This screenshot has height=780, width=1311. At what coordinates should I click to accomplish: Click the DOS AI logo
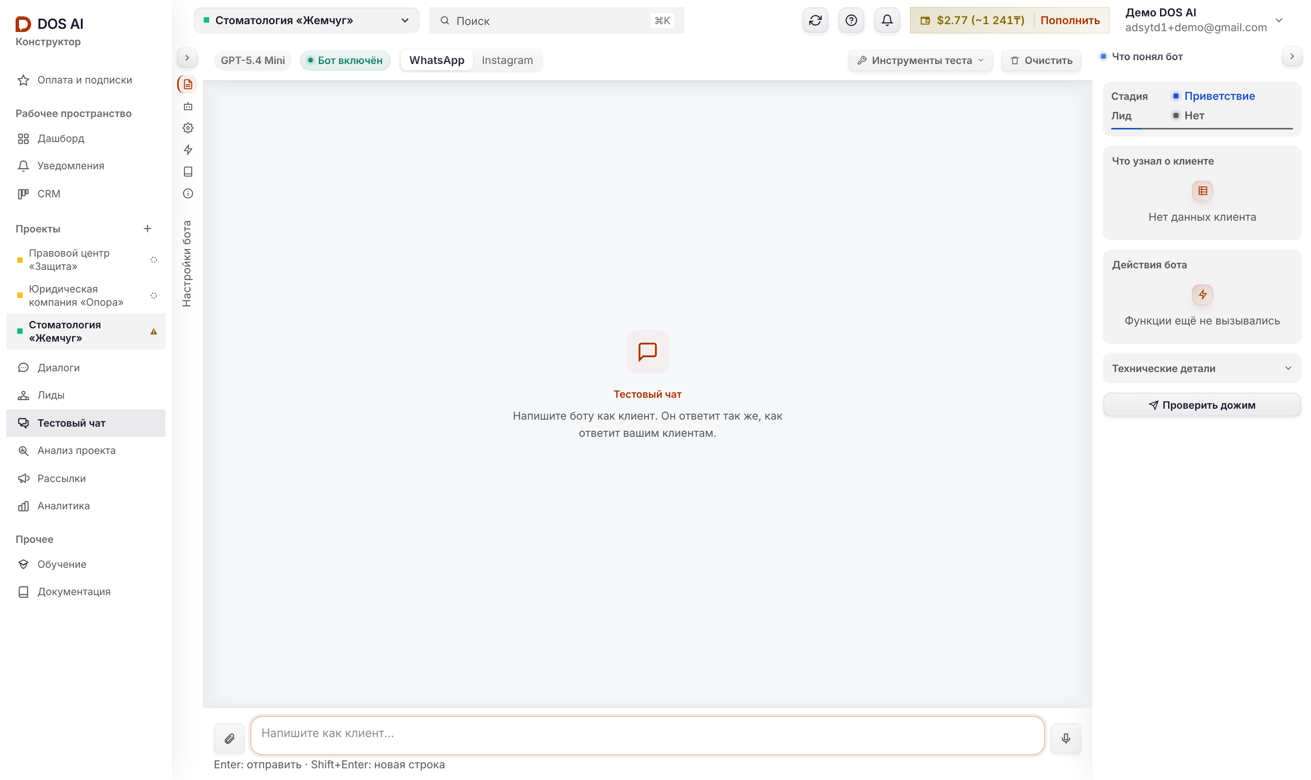coord(50,24)
